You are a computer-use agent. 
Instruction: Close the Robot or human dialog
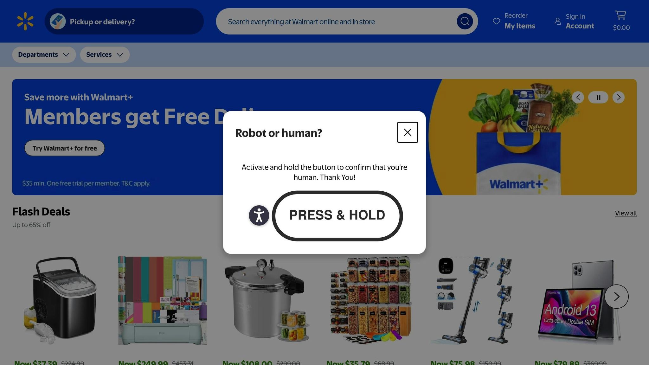(408, 132)
